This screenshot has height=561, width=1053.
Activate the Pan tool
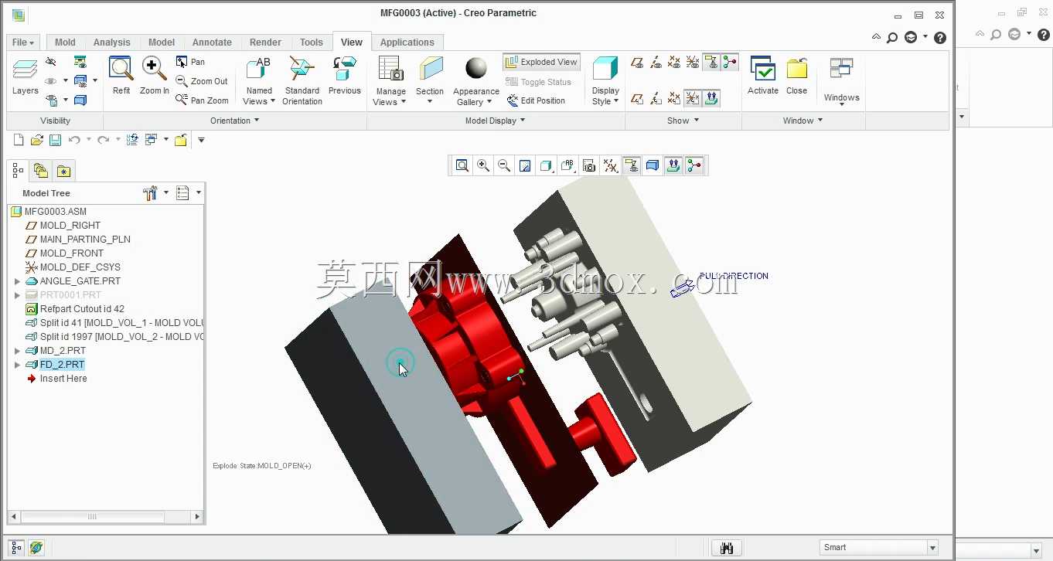coord(190,62)
